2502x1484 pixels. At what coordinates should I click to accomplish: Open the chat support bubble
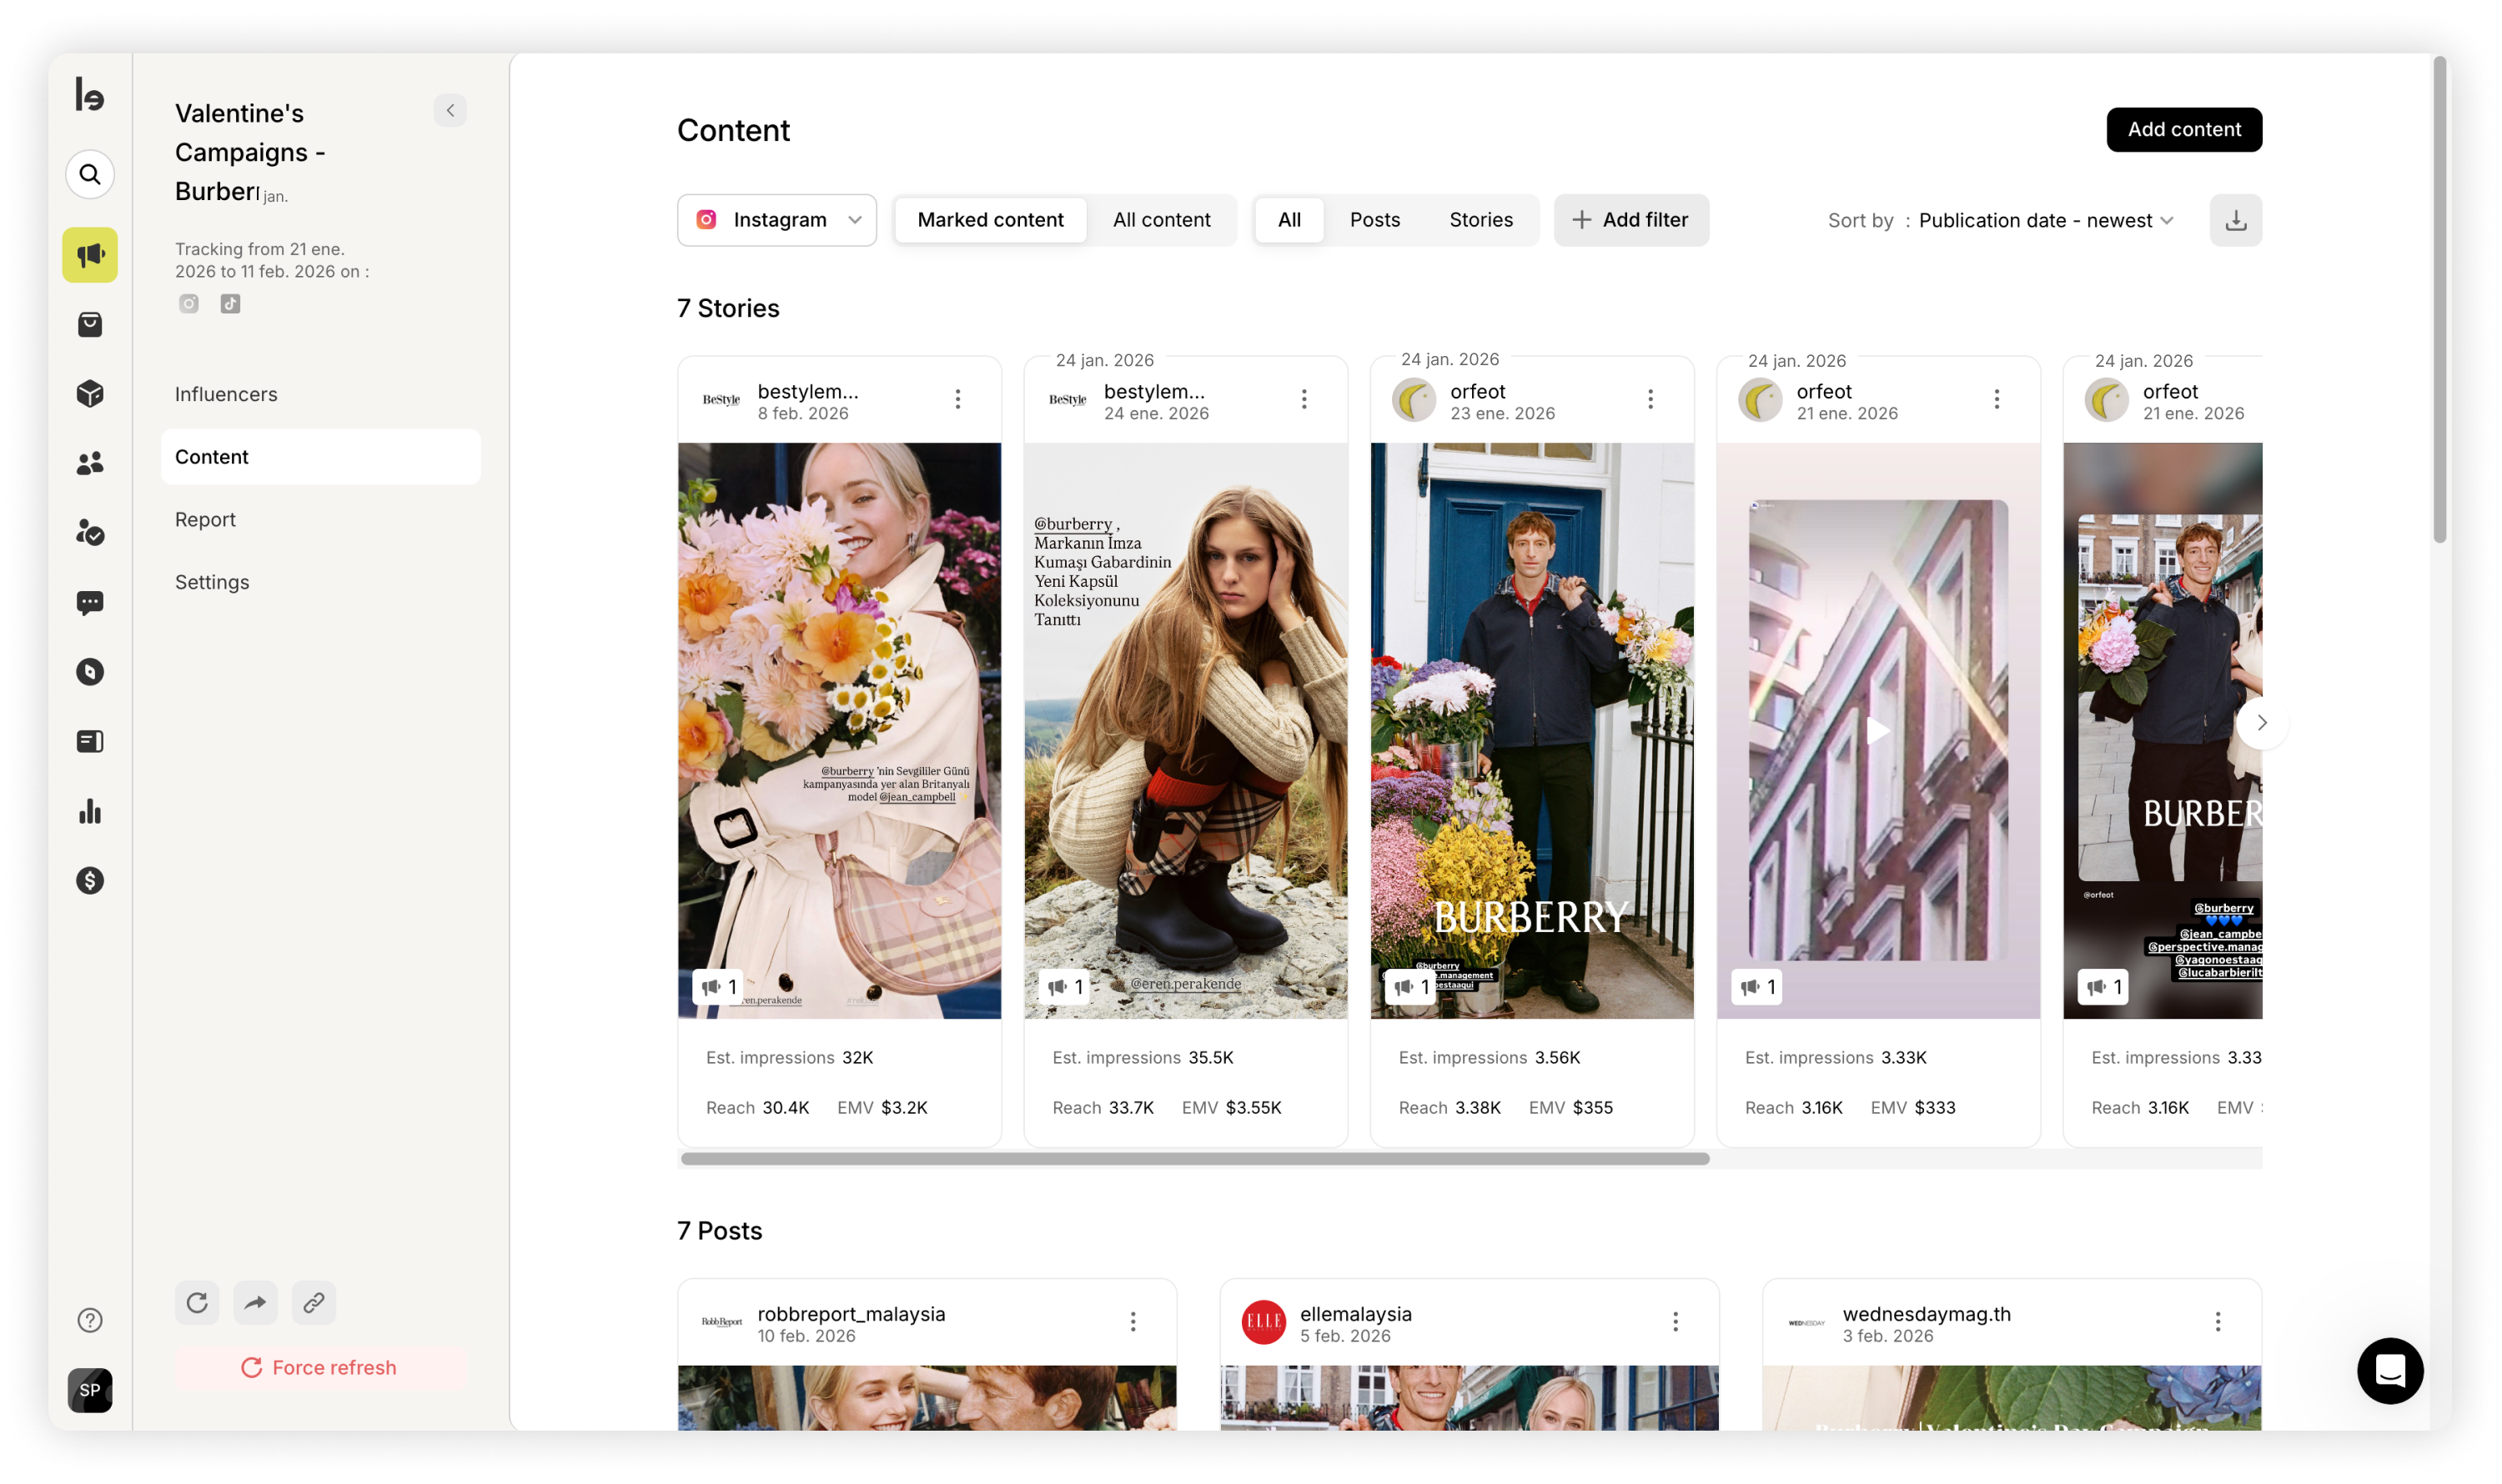pyautogui.click(x=2389, y=1370)
